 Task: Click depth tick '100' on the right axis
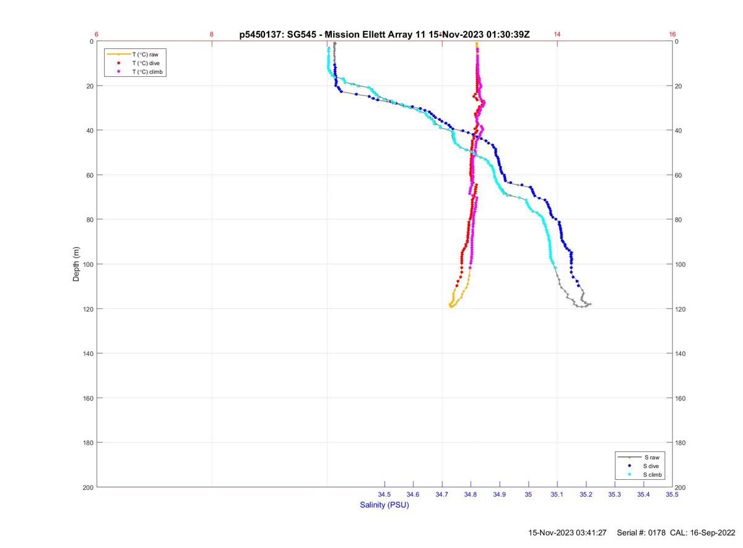pos(681,264)
